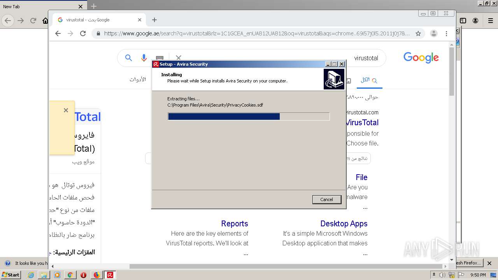Go back in the Chrome window
The width and height of the screenshot is (498, 280).
58,33
